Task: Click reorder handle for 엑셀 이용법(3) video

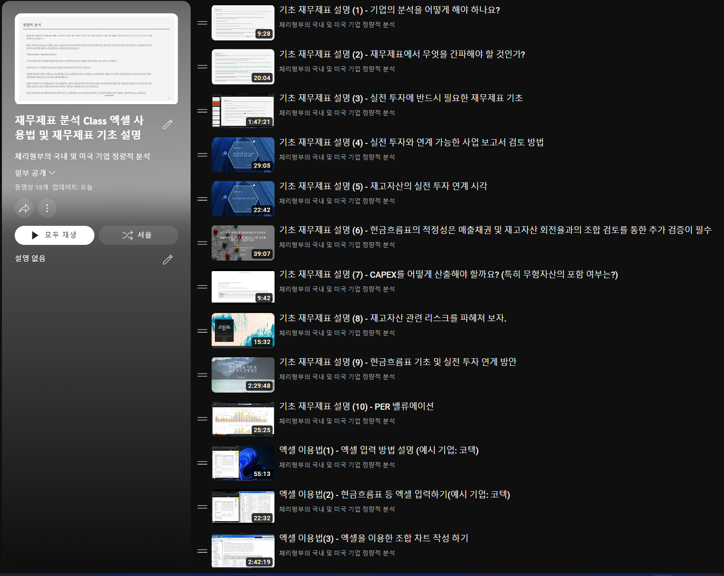Action: 203,551
